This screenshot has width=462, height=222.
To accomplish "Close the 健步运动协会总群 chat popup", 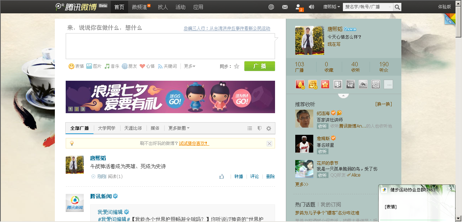I will [449, 188].
